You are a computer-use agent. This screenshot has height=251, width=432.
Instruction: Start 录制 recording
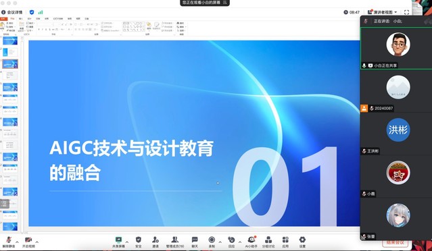(212, 242)
